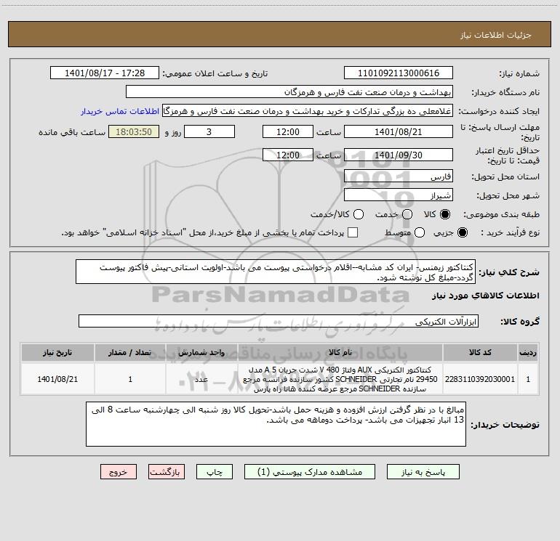Click the goods group field ابزارآلات الکتریکی
This screenshot has height=541, width=560.
pos(279,321)
